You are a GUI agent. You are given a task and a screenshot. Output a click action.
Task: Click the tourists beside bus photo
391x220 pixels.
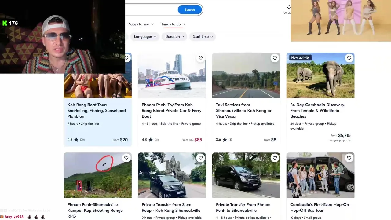(320, 175)
